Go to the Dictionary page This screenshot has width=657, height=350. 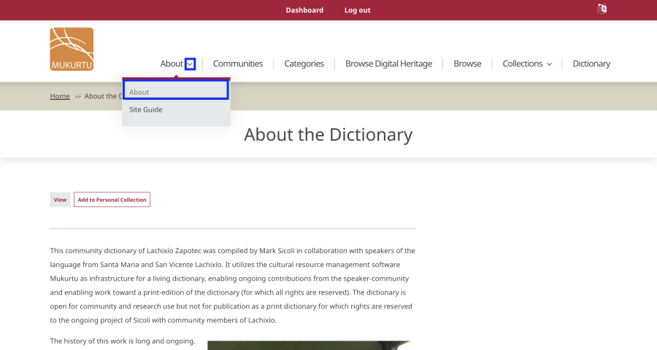591,63
